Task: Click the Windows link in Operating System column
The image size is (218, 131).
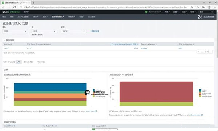Action: tap(144, 48)
